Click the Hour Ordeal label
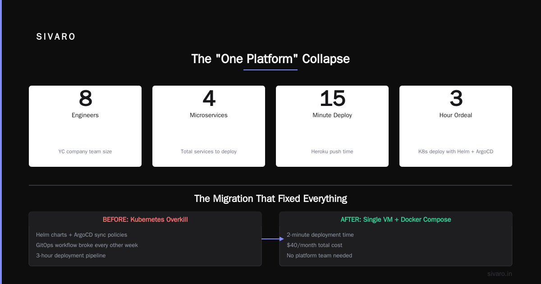541x284 pixels. (x=456, y=115)
